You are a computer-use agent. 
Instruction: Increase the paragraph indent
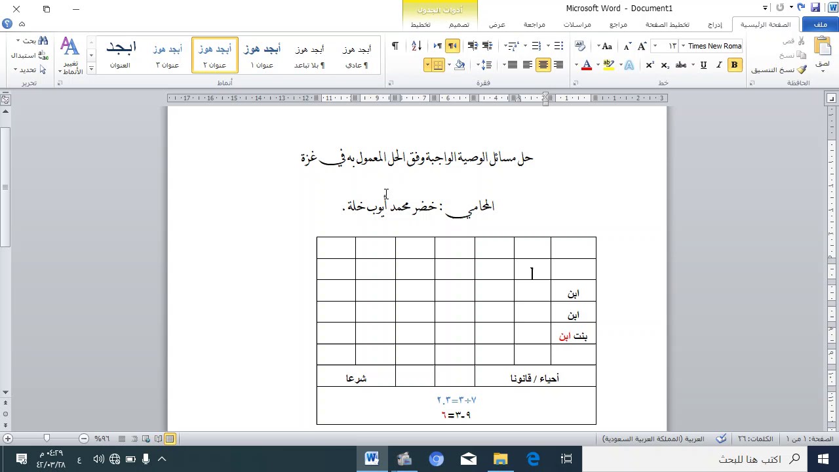tap(473, 46)
